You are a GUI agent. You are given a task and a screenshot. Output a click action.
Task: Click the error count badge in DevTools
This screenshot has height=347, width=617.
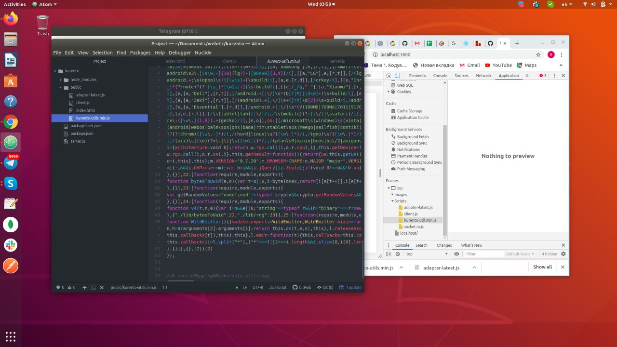(543, 76)
